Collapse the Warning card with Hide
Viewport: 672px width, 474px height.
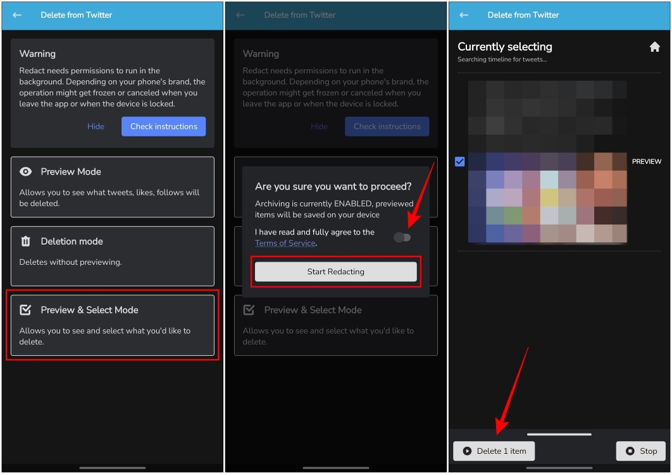pos(96,126)
